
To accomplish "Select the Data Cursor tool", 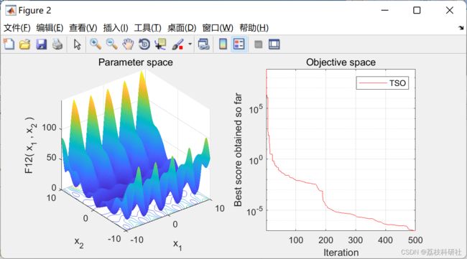I will point(160,44).
